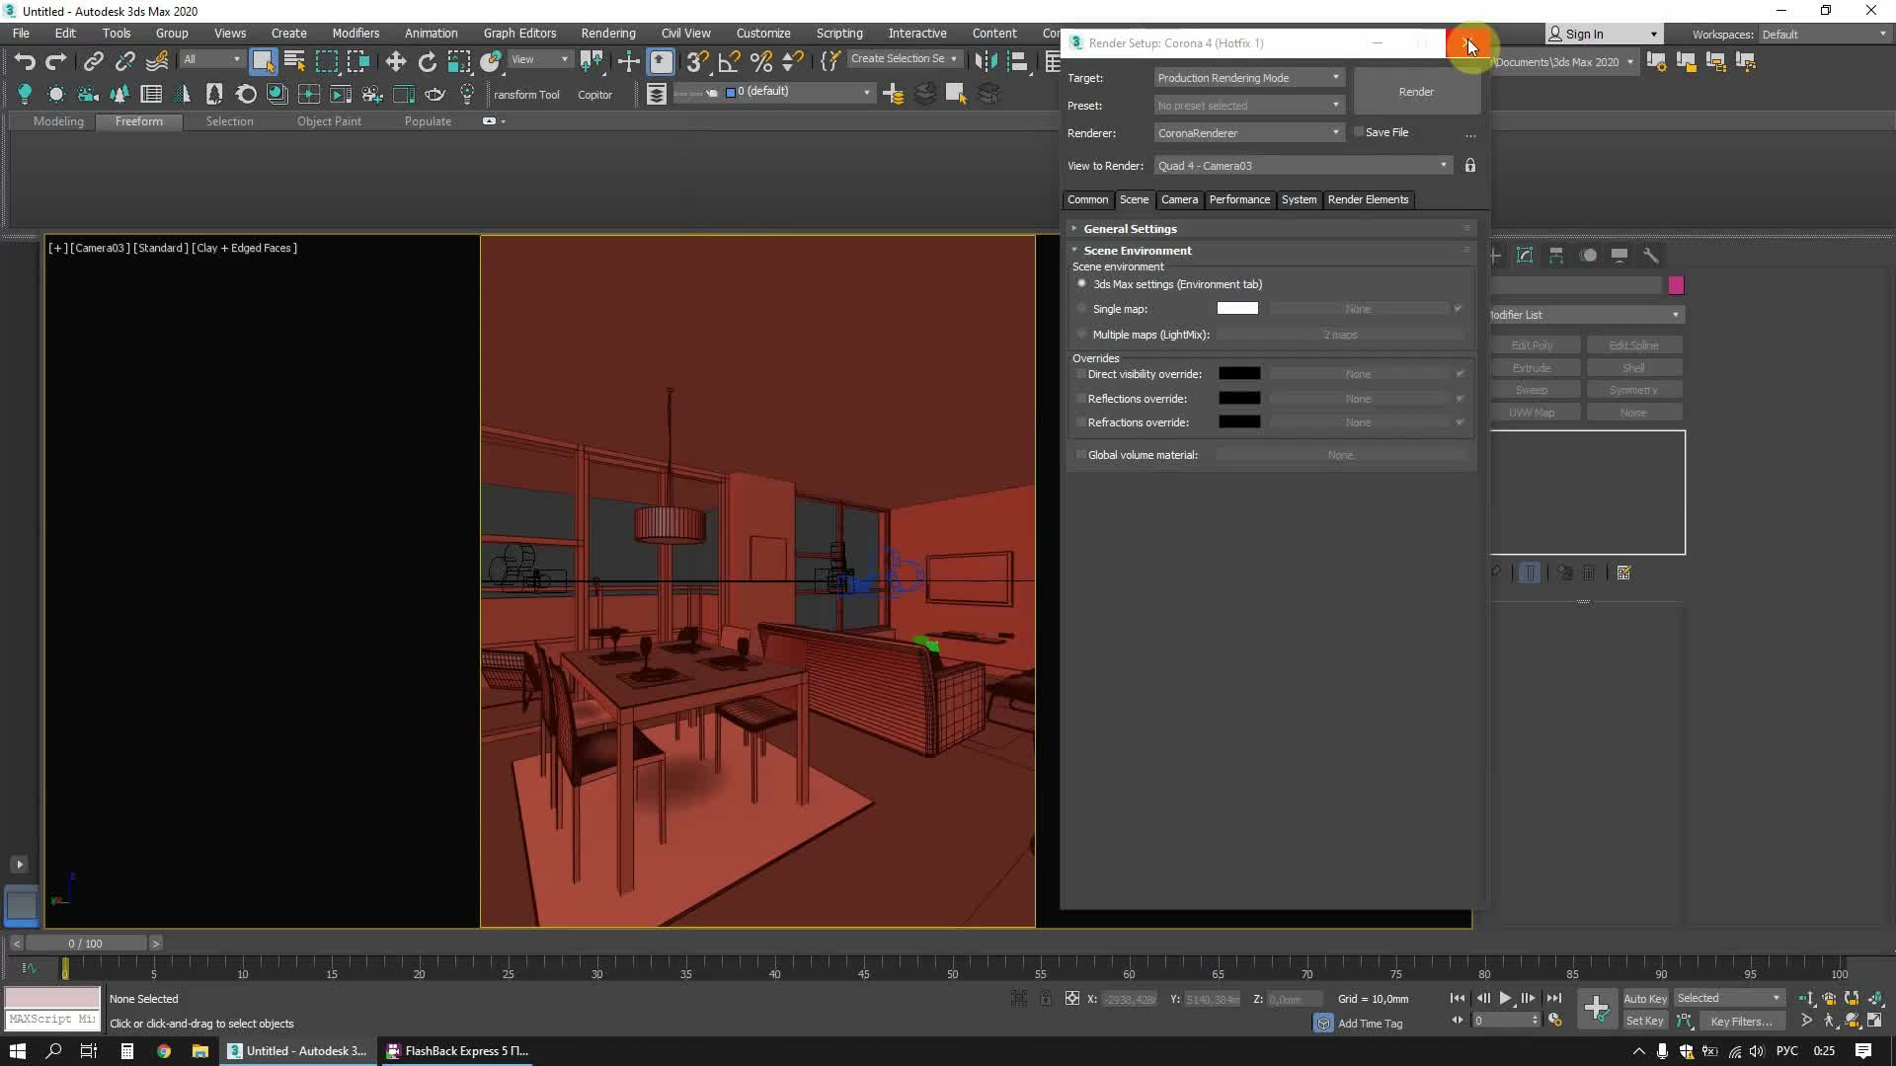Choose the Rectangular Selection Region tool

point(326,61)
